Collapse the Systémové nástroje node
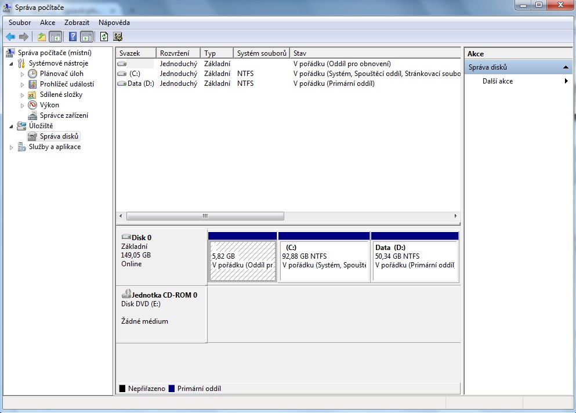Screen dimensions: 576x413 (x=12, y=64)
